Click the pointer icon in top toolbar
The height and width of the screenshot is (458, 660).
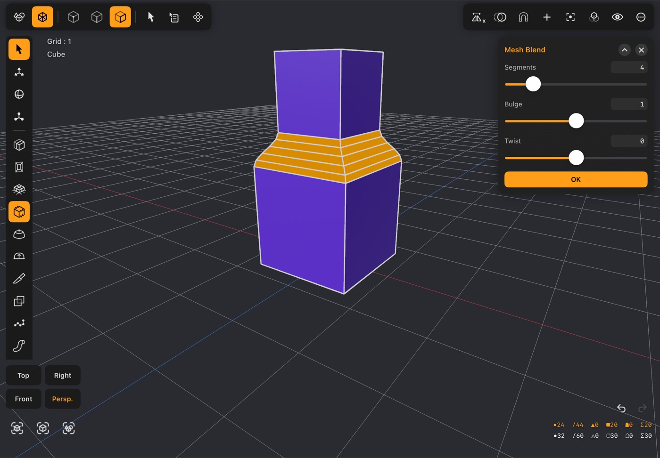coord(151,17)
